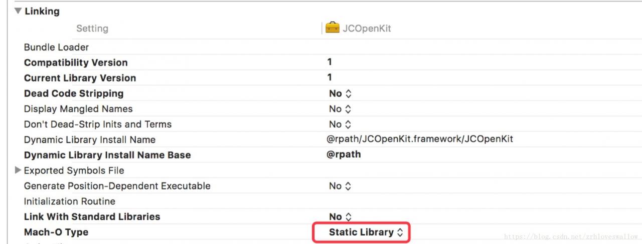Screen dimensions: 642x244
Task: Click the Compatibility Version value field
Action: (x=330, y=62)
